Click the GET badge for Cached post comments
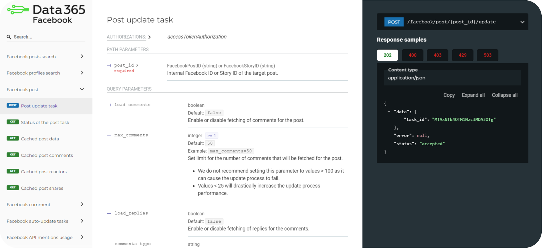This screenshot has width=542, height=248. pos(13,155)
